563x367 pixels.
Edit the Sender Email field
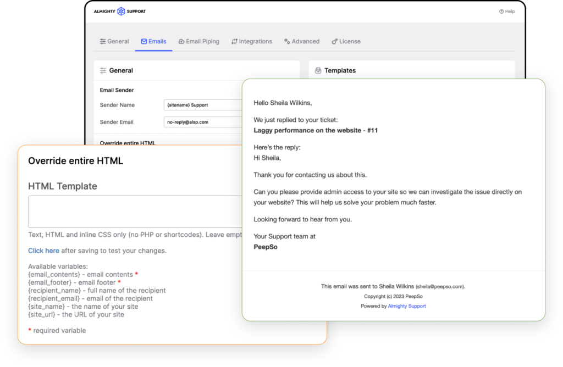203,122
